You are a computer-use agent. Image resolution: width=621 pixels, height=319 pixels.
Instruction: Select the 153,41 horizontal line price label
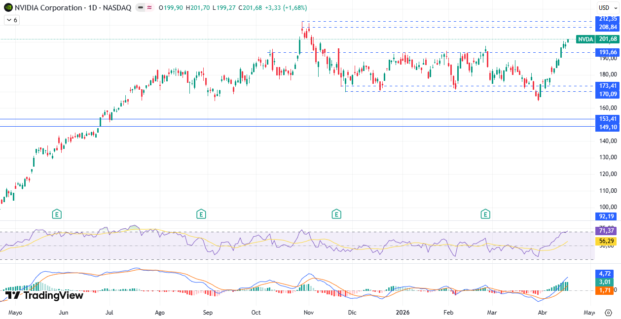pyautogui.click(x=607, y=119)
